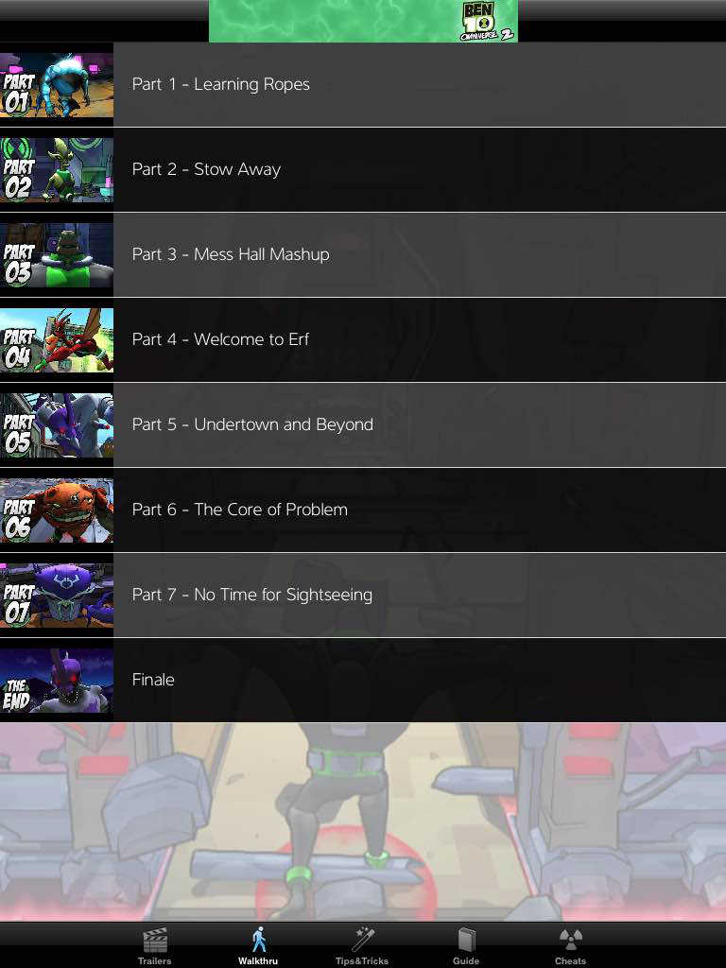This screenshot has width=726, height=968.
Task: Select the Part 03 thumbnail
Action: 57,255
